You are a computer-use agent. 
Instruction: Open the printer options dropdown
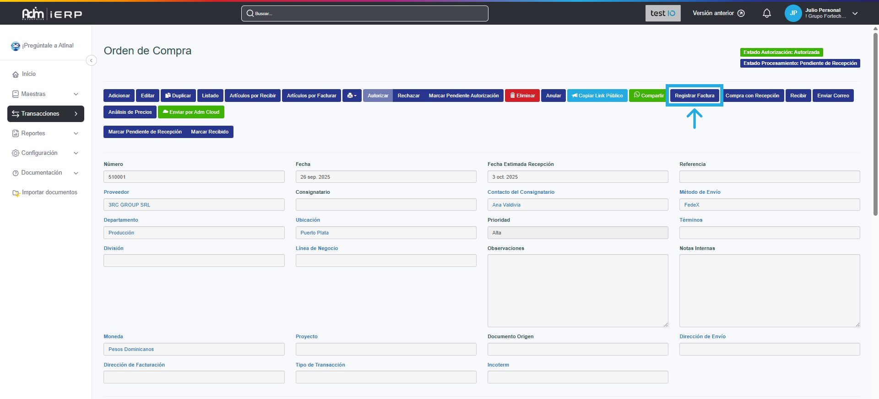(x=352, y=96)
